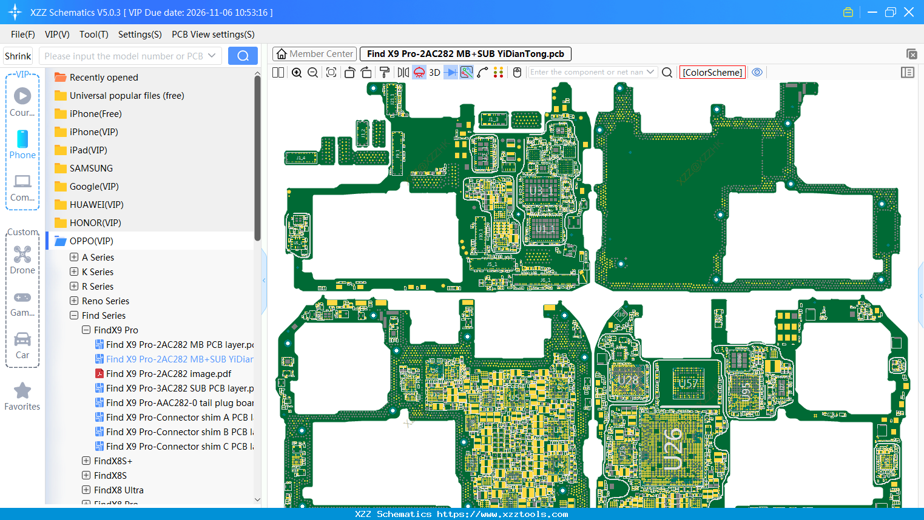
Task: Collapse the FindX9 Pro folder
Action: [86, 330]
